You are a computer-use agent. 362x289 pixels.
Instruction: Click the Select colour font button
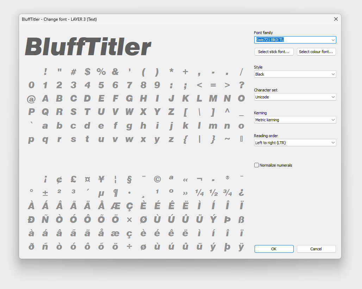316,52
